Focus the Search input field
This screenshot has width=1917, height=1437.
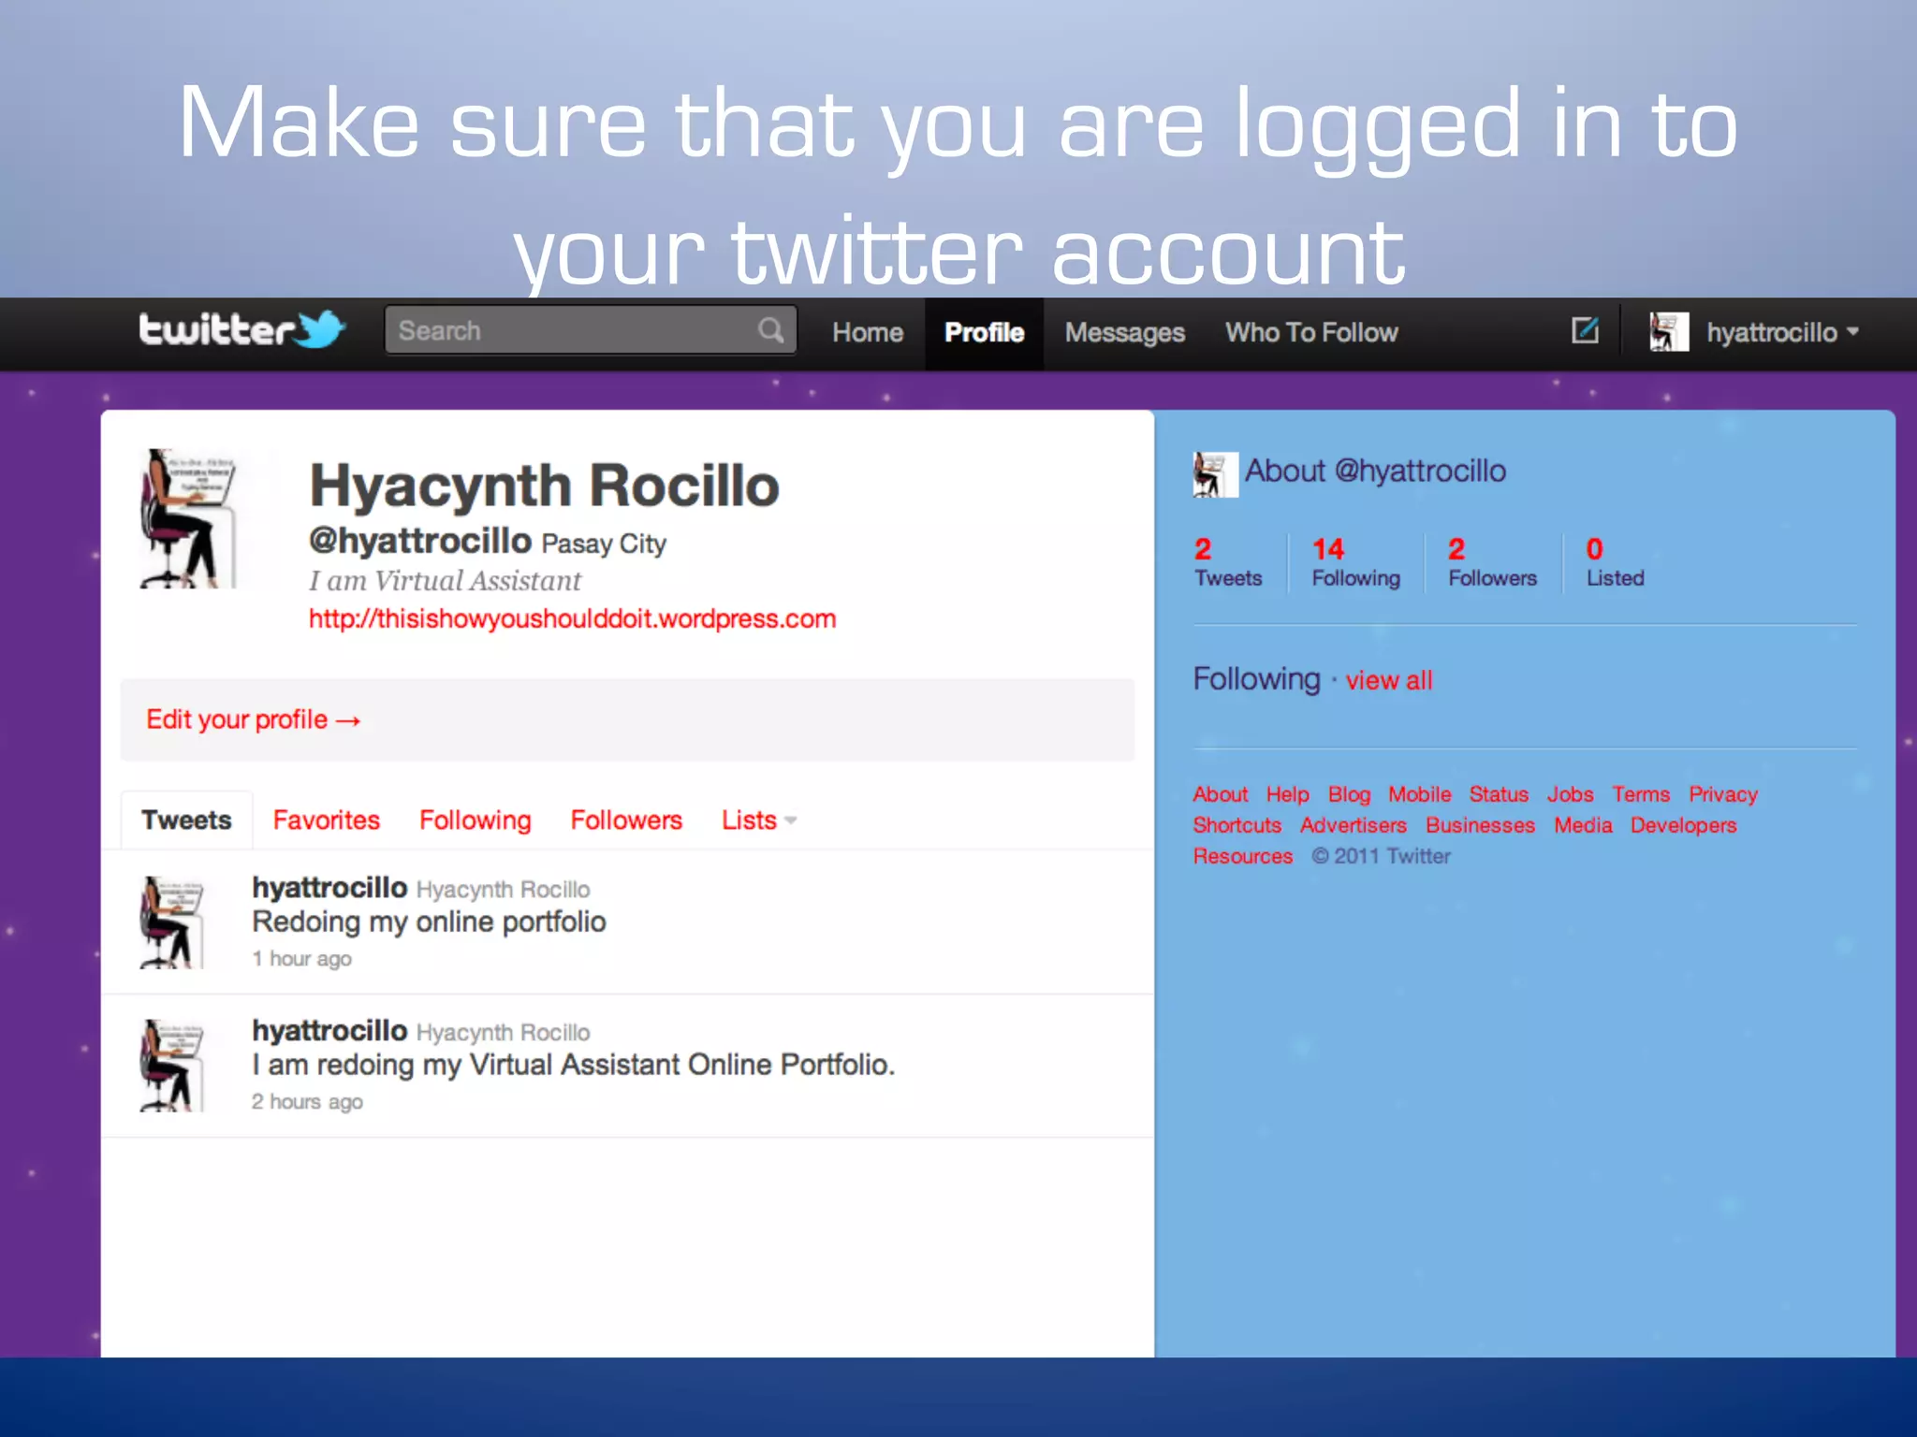[x=591, y=330]
